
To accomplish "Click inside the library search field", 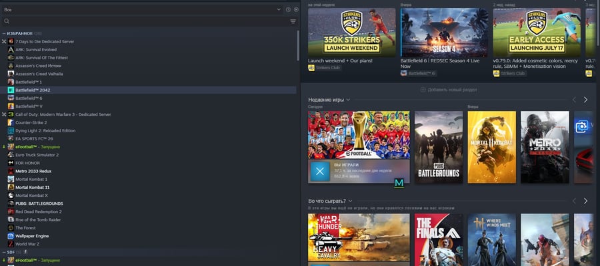I will (x=149, y=21).
